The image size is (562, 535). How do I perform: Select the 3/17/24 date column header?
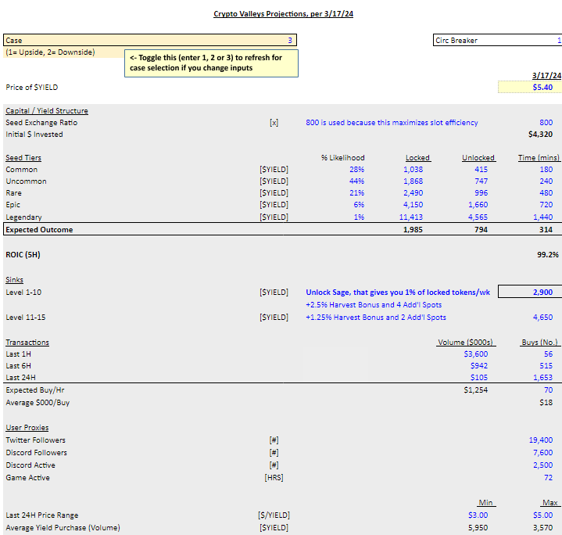coord(546,75)
